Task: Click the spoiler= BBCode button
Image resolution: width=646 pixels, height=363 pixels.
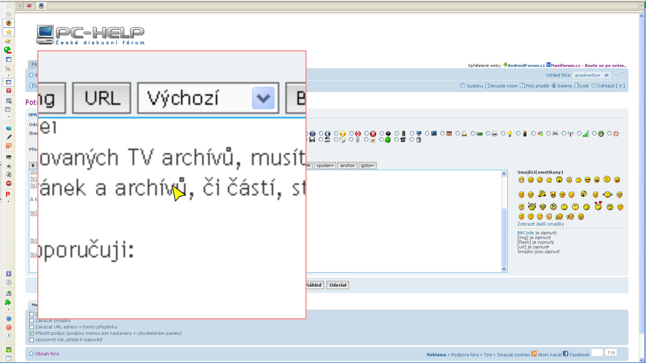Action: tap(325, 165)
